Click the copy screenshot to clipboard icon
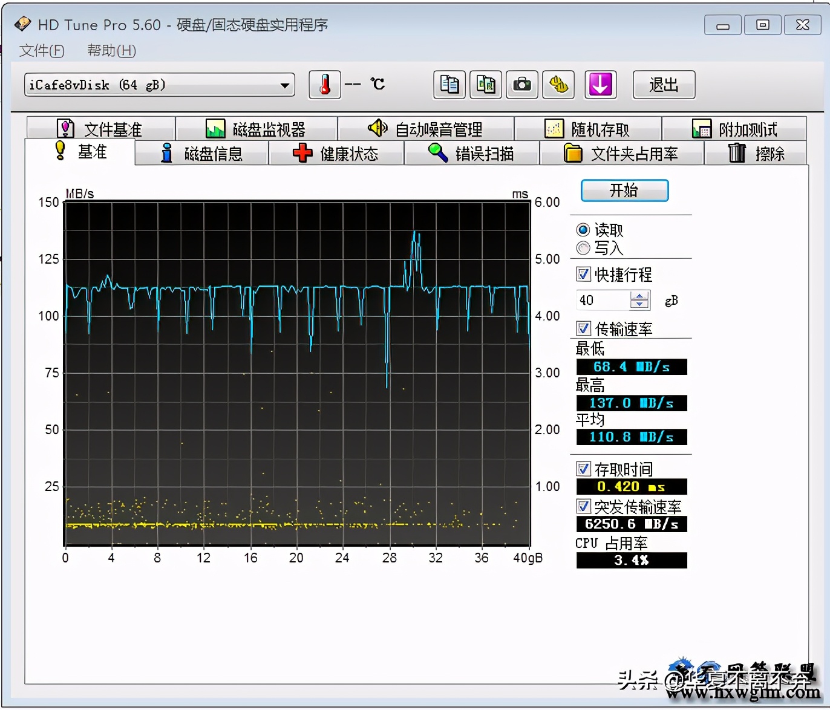This screenshot has width=830, height=710. click(485, 85)
